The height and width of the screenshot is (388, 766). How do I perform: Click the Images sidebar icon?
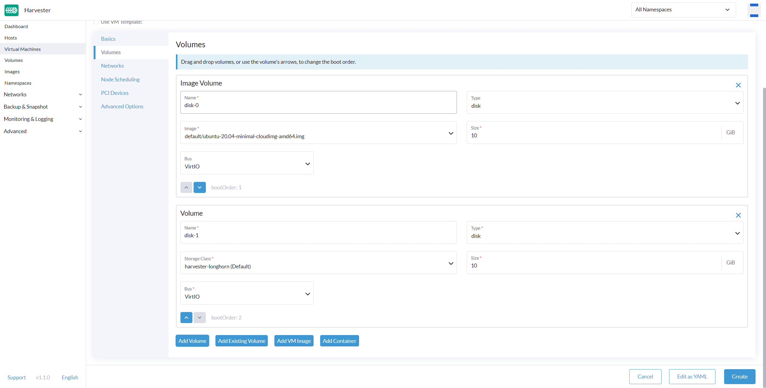12,71
